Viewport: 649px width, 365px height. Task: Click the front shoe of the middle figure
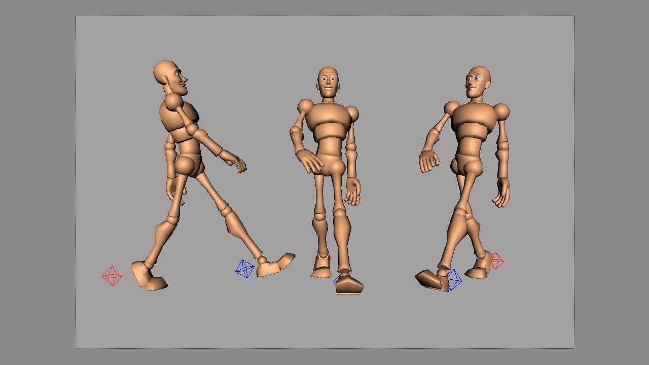pos(349,283)
